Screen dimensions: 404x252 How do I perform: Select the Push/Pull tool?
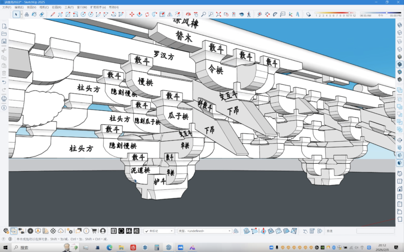tap(140, 15)
